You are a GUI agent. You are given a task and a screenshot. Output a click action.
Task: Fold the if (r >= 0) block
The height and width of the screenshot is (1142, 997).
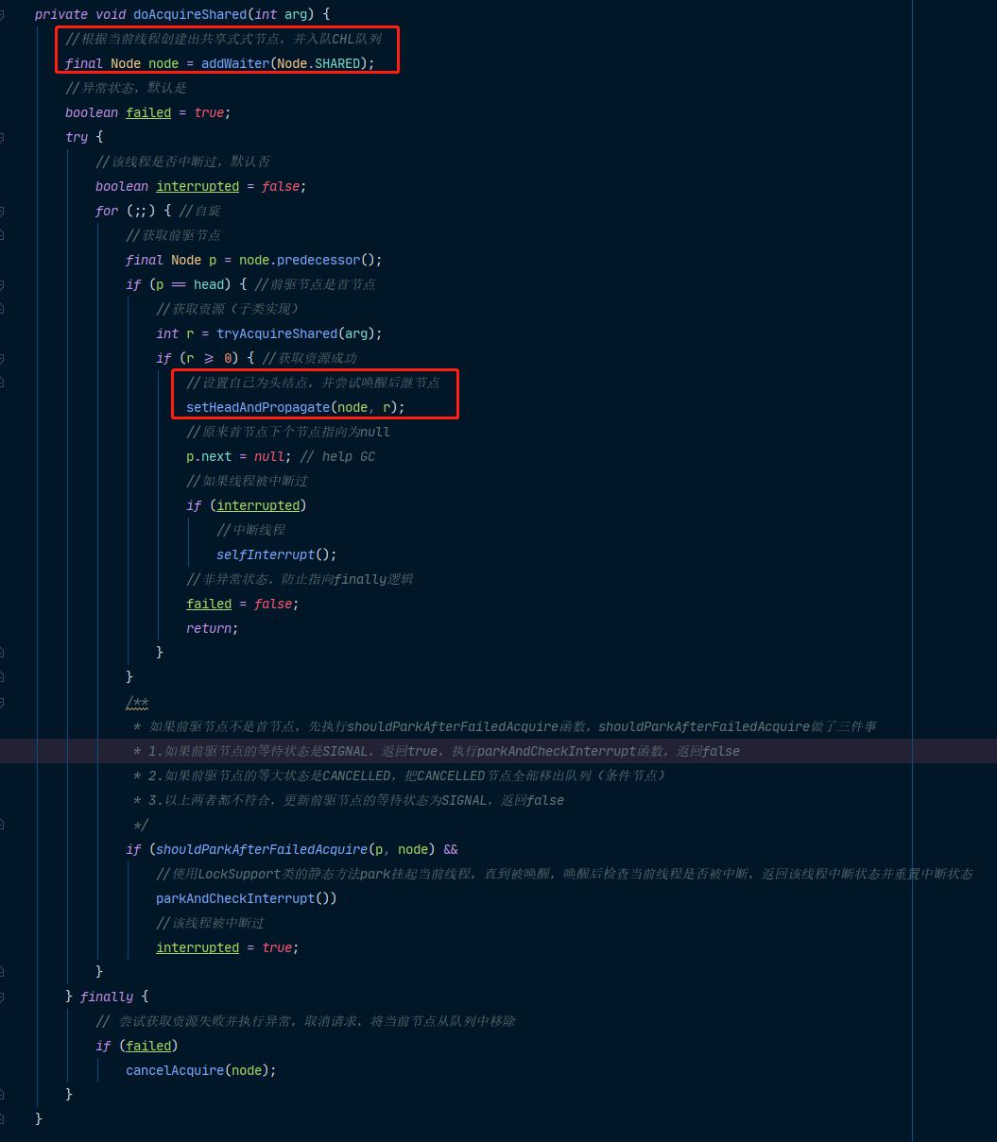[x=2, y=358]
